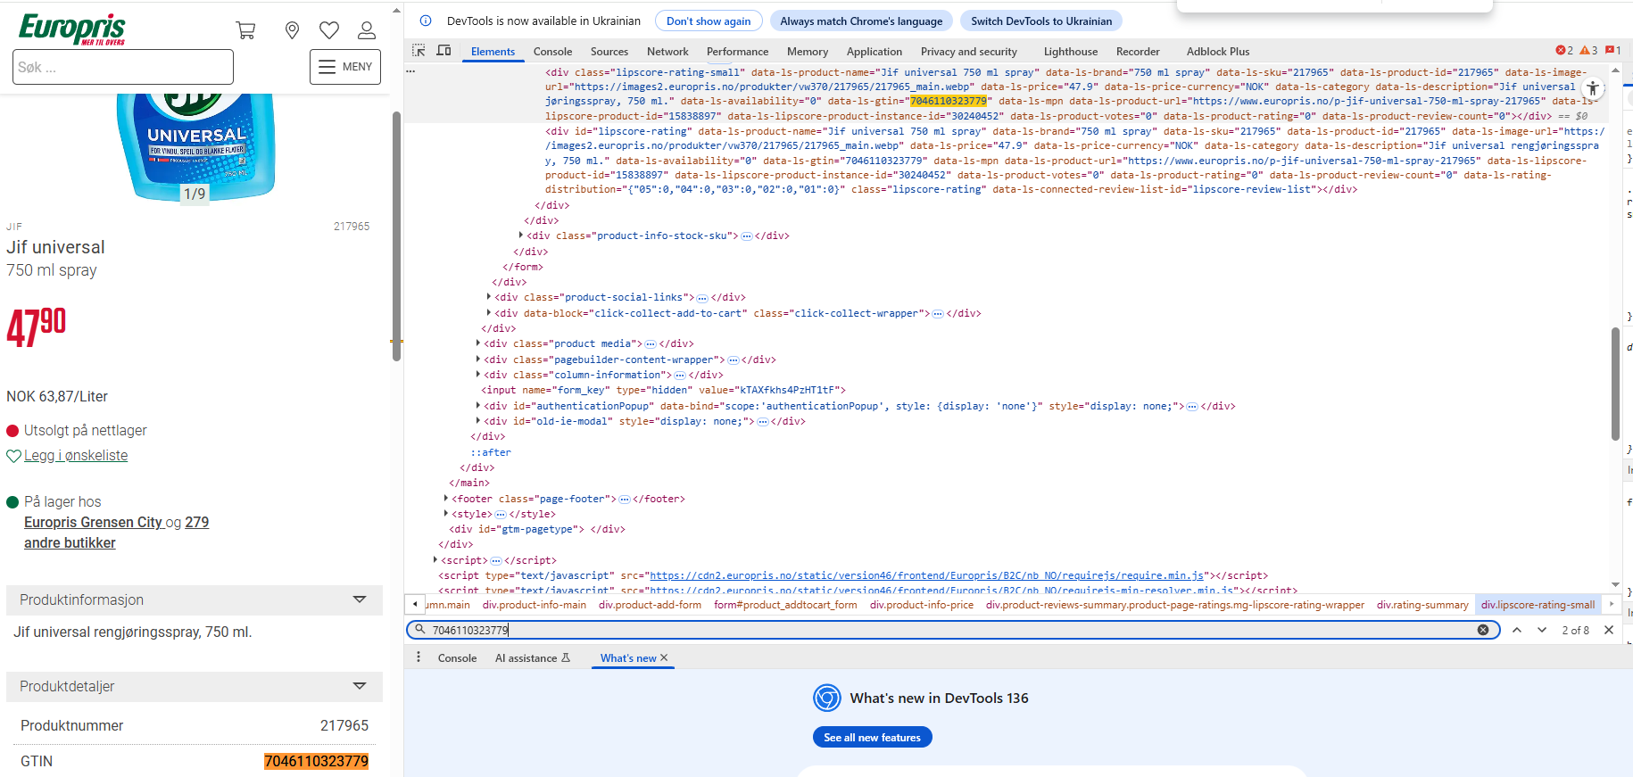This screenshot has width=1633, height=777.
Task: Open the drawer three-dot menu
Action: [x=419, y=657]
